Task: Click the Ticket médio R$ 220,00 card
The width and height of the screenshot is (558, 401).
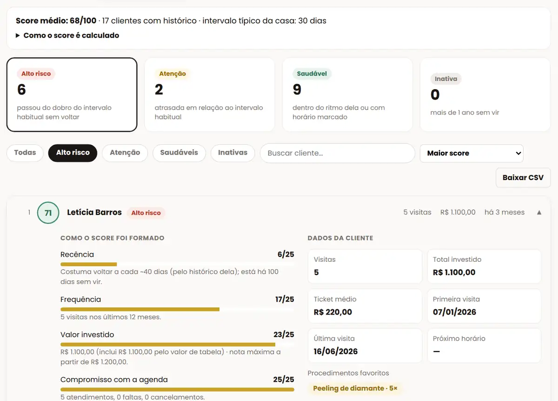Action: coord(365,306)
